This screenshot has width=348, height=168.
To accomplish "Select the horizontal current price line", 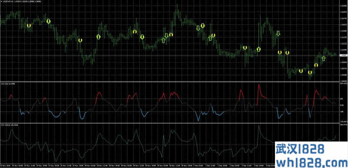I will pos(170,55).
